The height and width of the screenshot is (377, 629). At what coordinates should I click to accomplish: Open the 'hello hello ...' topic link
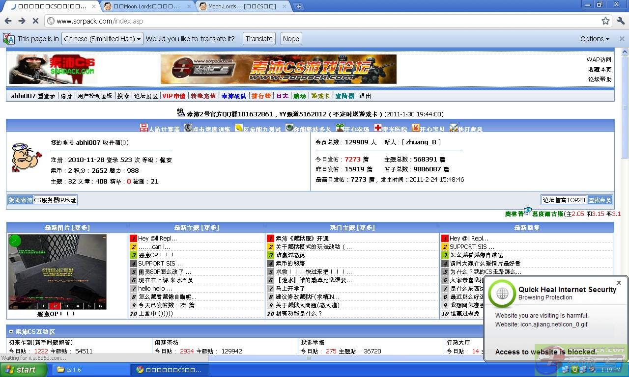tap(151, 288)
